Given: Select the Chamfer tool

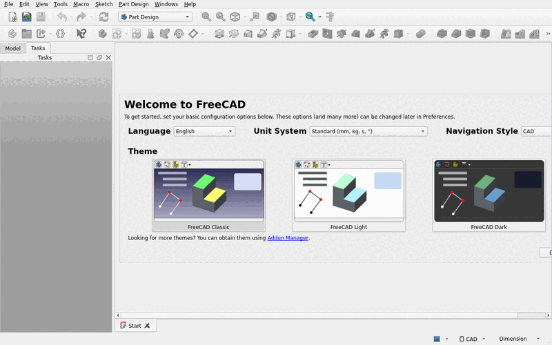Looking at the screenshot, I should pos(456,33).
